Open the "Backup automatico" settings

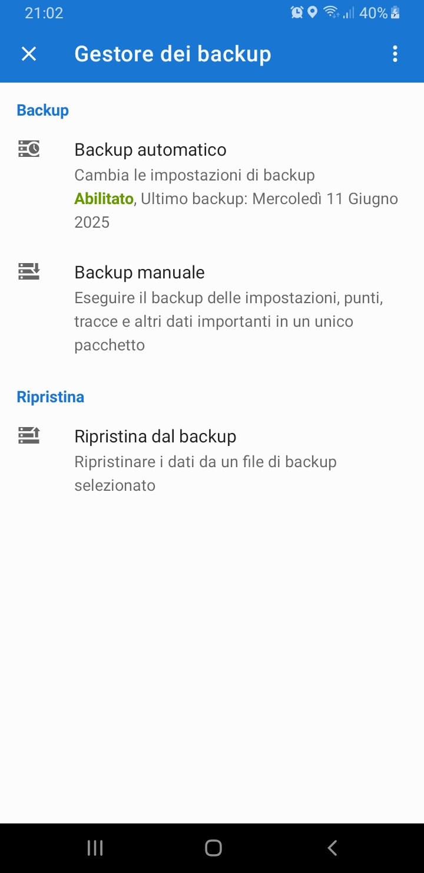(150, 150)
